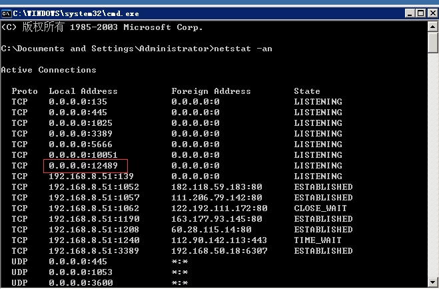Minimize the cmd.exe window

click(407, 12)
